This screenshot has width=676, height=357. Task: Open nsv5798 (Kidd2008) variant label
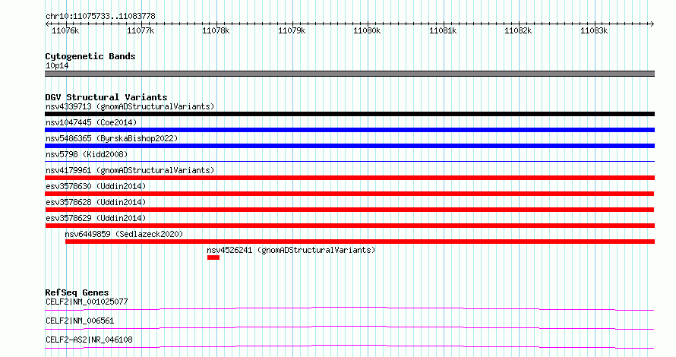[x=87, y=154]
